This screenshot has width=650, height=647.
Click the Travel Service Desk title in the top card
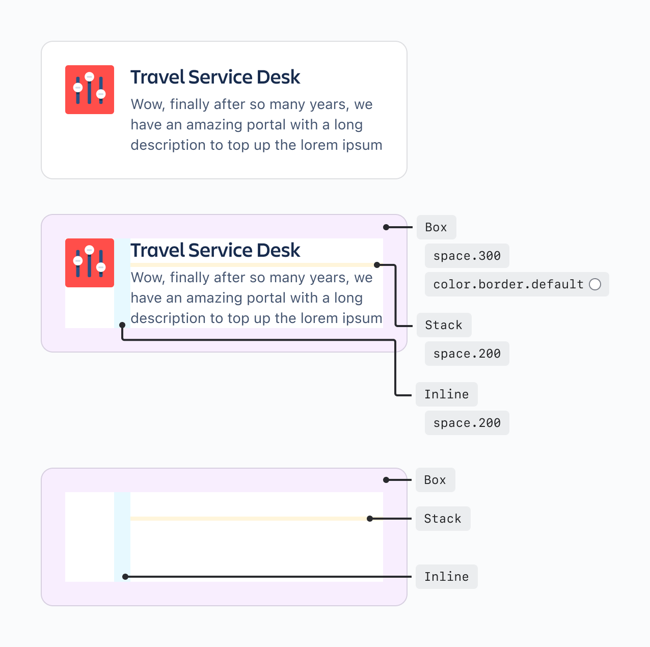(x=215, y=77)
